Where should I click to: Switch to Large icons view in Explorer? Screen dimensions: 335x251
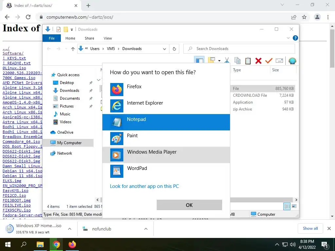click(294, 206)
